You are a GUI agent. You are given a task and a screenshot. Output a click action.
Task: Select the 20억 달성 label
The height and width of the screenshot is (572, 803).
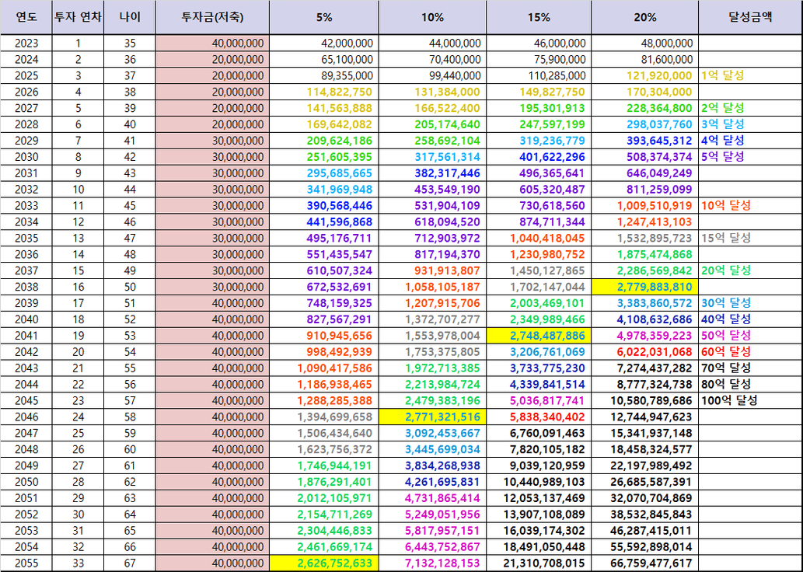726,270
